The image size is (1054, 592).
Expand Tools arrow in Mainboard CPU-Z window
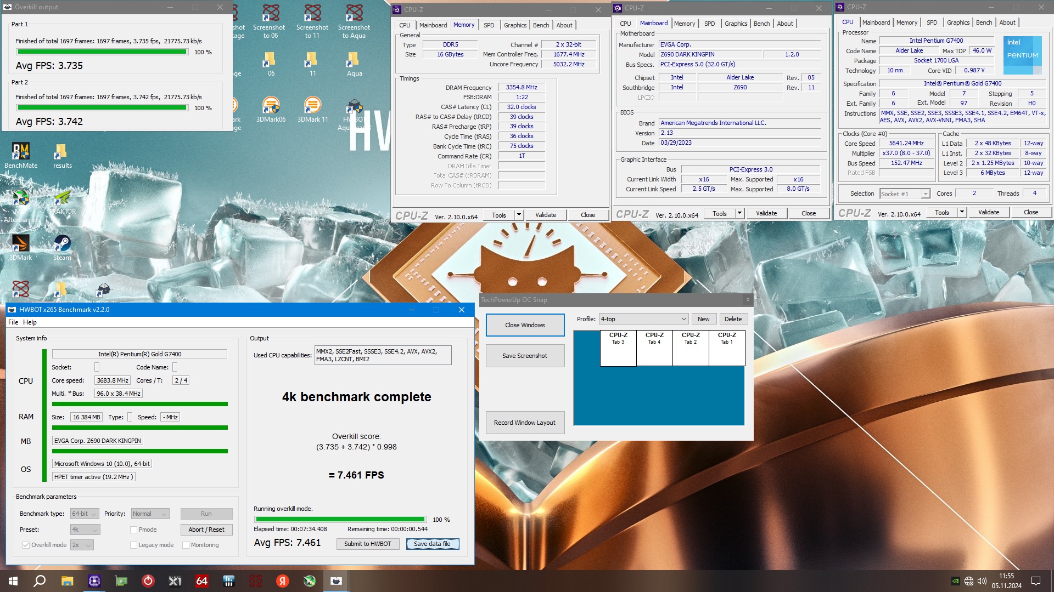click(x=739, y=213)
